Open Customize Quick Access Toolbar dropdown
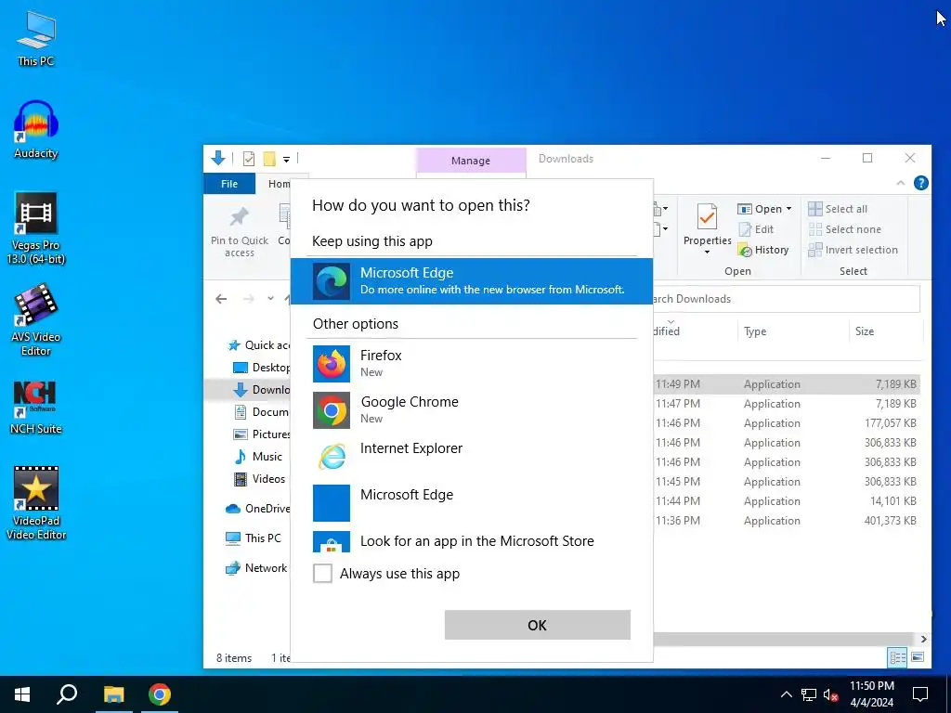The width and height of the screenshot is (951, 713). tap(286, 160)
